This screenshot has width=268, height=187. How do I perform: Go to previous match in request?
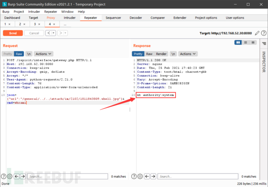pos(17,176)
